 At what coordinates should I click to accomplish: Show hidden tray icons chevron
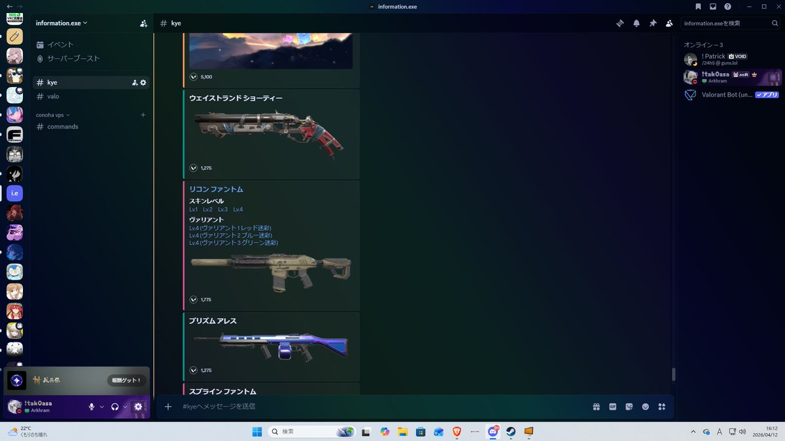coord(693,432)
